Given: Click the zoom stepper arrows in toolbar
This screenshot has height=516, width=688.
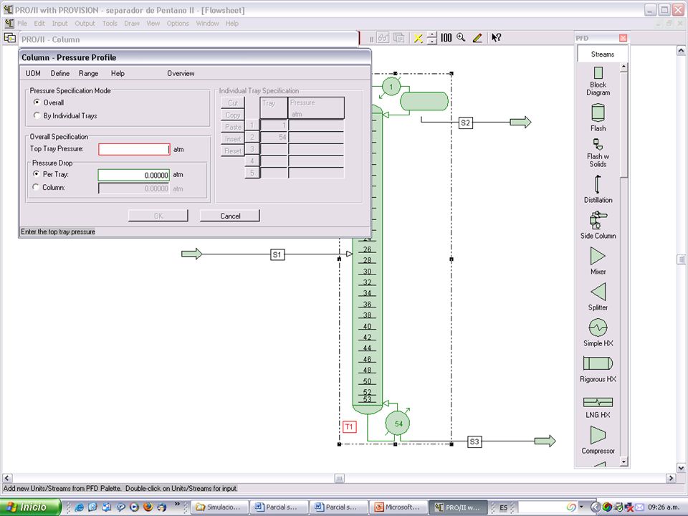Looking at the screenshot, I should tap(431, 38).
